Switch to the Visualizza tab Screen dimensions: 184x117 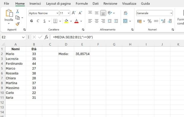pos(129,4)
